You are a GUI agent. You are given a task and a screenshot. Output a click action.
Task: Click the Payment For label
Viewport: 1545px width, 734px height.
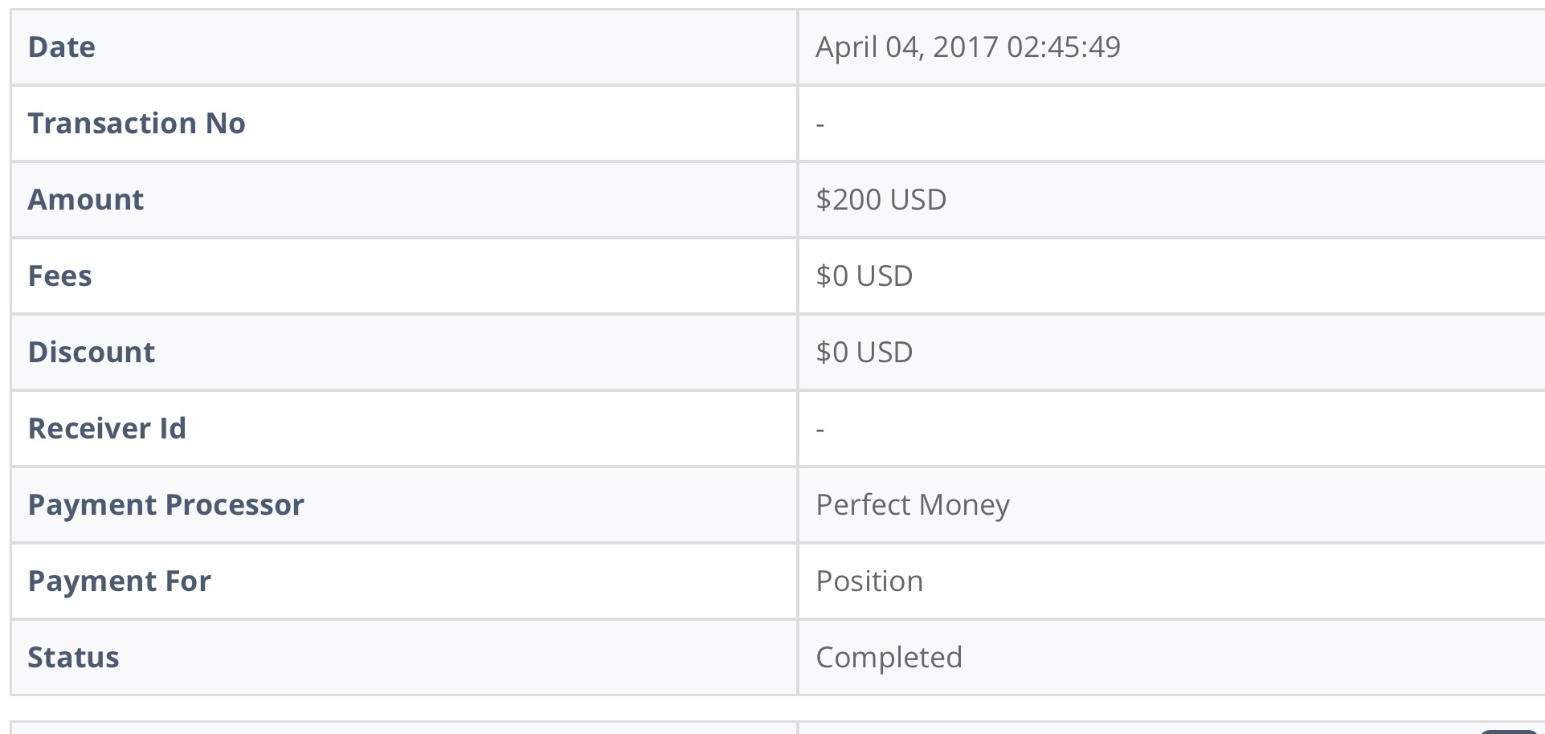click(x=120, y=581)
